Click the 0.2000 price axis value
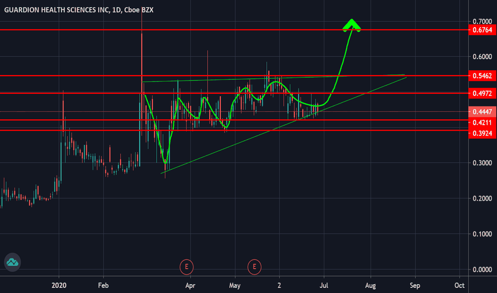The width and height of the screenshot is (497, 293). pos(482,198)
